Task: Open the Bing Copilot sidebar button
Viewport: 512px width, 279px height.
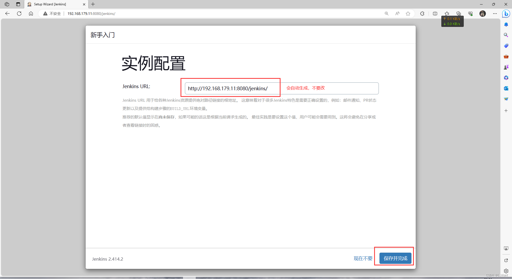Action: point(506,14)
